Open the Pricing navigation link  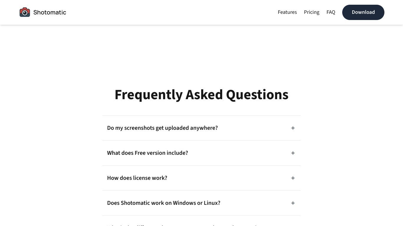point(312,12)
